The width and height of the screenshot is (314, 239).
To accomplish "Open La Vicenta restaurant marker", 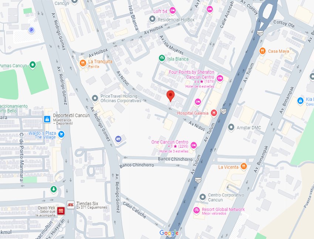I will click(x=243, y=166).
